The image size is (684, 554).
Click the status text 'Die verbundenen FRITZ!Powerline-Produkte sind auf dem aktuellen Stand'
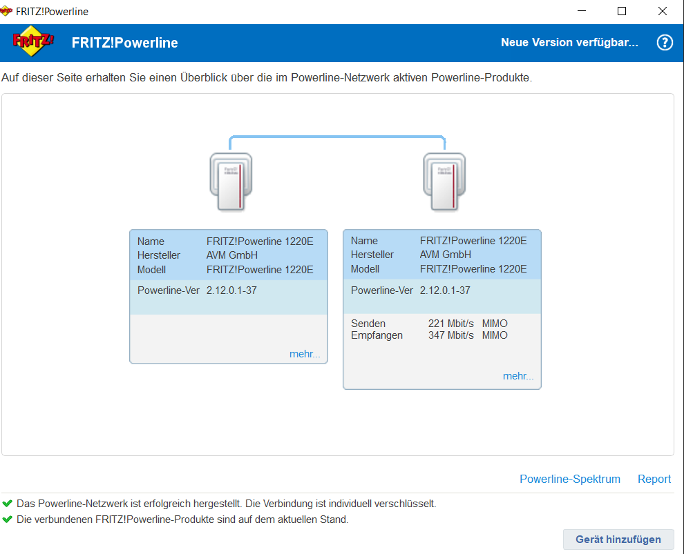[182, 519]
